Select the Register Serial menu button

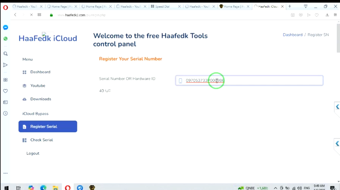(48, 127)
